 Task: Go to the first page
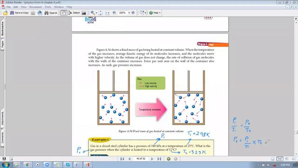(122, 159)
